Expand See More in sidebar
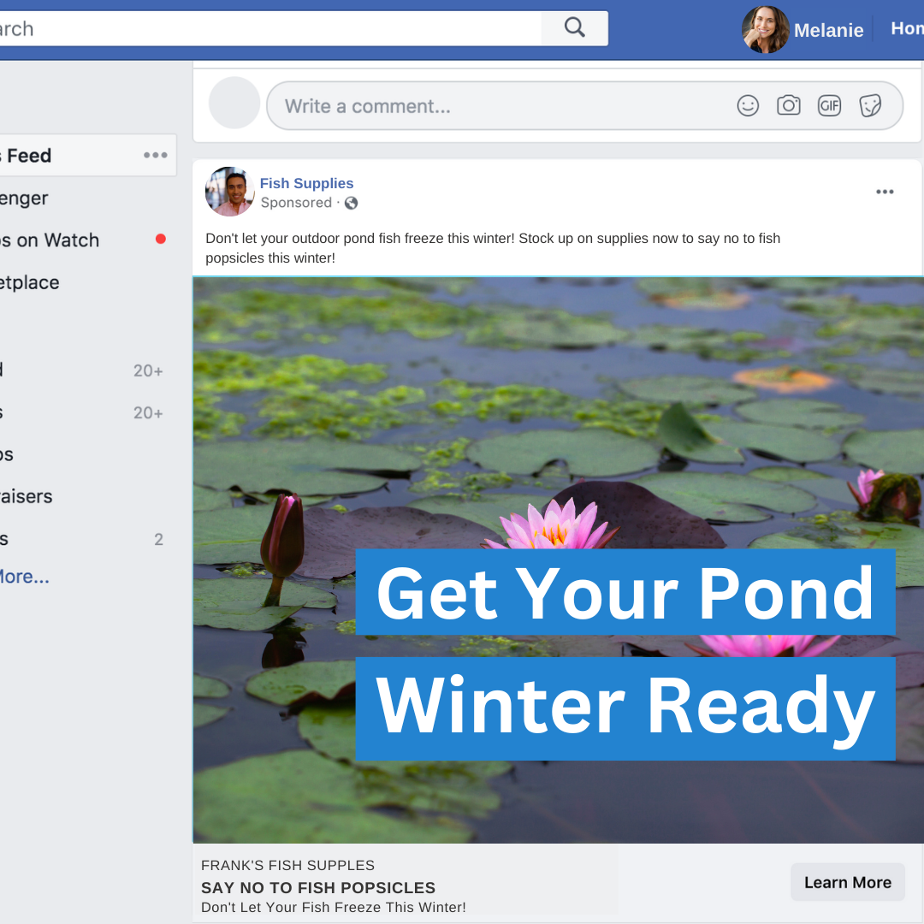924x924 pixels. (x=24, y=577)
